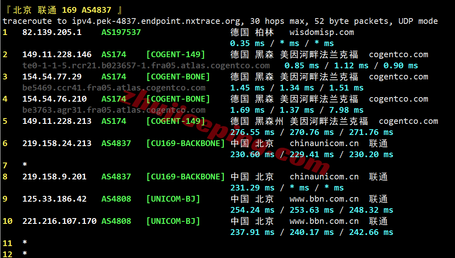Click IP address 125.33.186.42
Screen dimensions: 455x258
54,199
